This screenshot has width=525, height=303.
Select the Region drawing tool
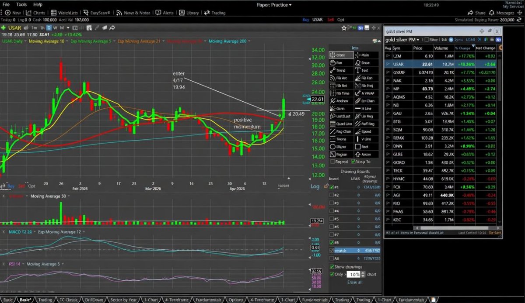point(342,155)
